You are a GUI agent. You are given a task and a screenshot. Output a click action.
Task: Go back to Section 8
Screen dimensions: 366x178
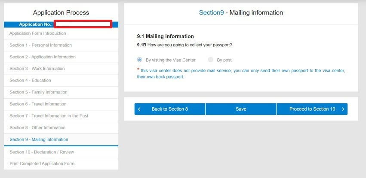pyautogui.click(x=169, y=109)
